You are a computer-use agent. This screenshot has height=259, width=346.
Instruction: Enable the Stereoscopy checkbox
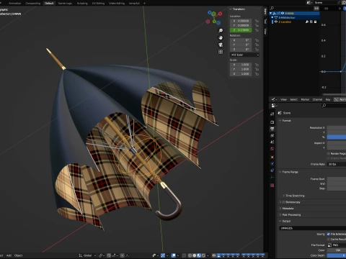coord(283,202)
